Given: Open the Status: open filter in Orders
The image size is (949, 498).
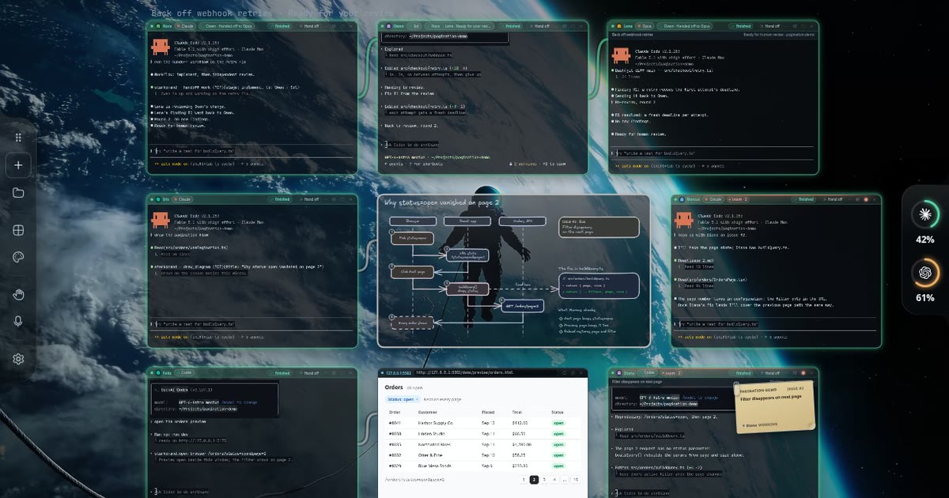Looking at the screenshot, I should (x=401, y=399).
